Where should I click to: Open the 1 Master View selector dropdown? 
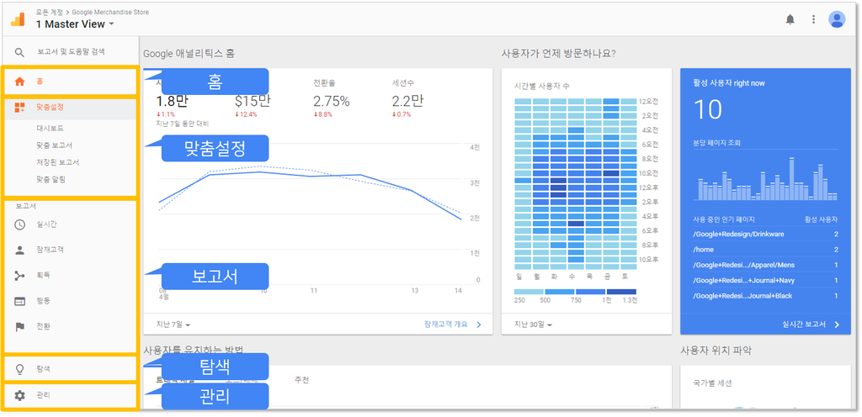(75, 24)
